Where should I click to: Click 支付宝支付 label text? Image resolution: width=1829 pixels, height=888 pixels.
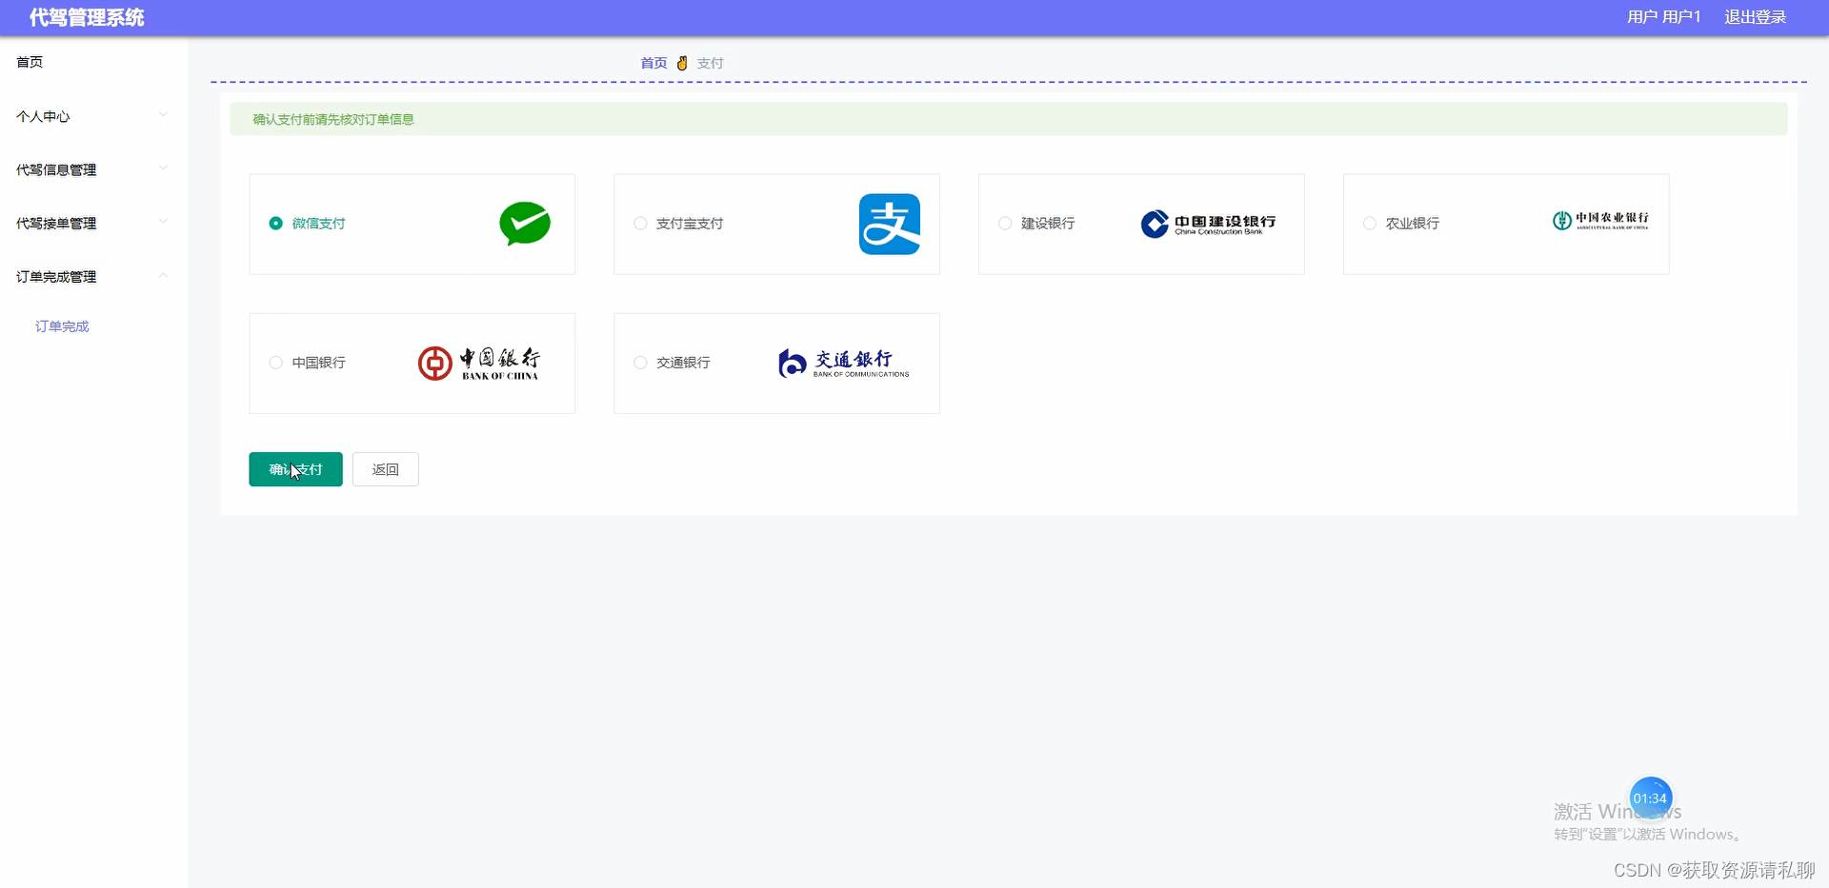(x=690, y=223)
